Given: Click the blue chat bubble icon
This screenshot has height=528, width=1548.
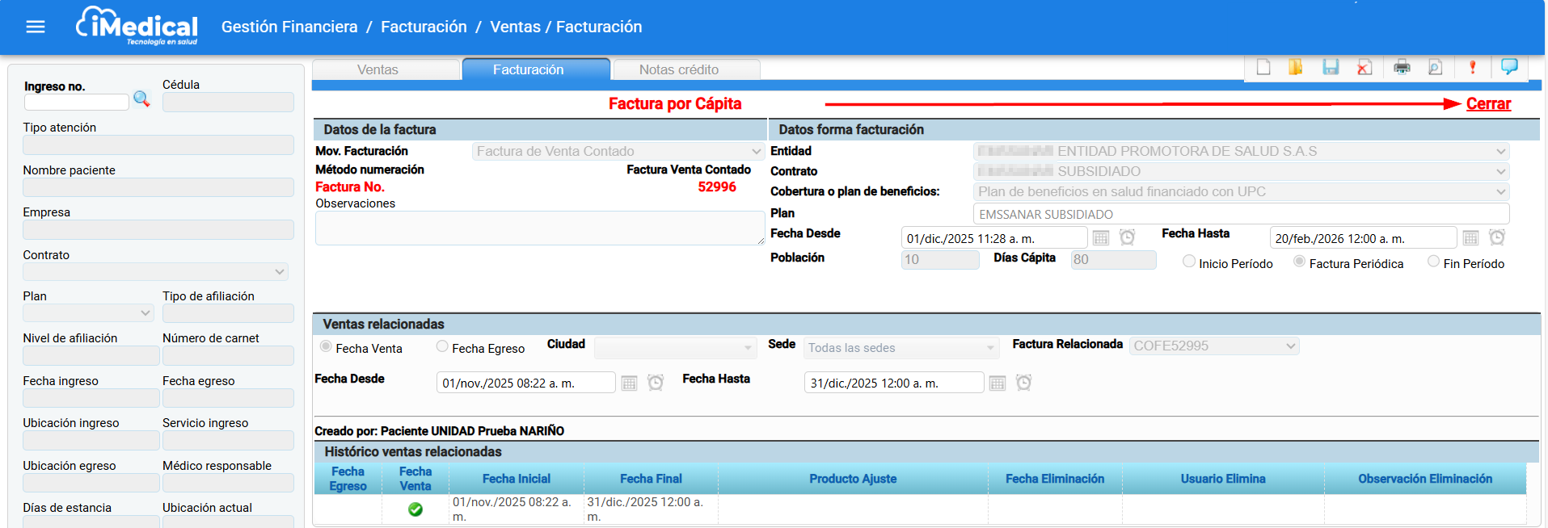Looking at the screenshot, I should 1508,67.
